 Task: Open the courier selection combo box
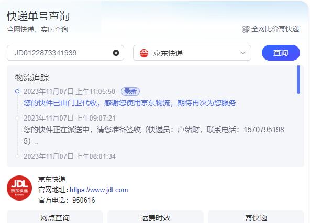pos(192,53)
